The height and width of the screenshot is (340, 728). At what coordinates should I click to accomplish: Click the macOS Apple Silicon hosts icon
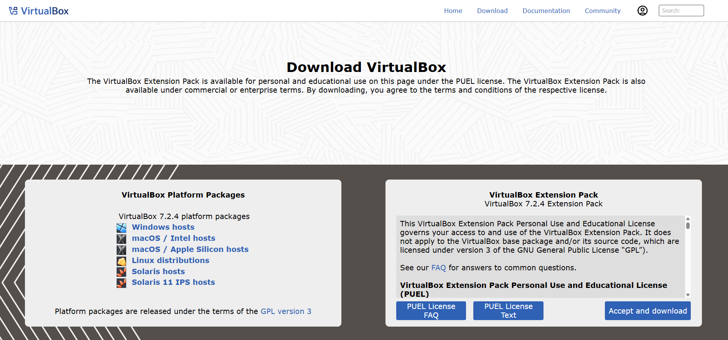pyautogui.click(x=122, y=250)
